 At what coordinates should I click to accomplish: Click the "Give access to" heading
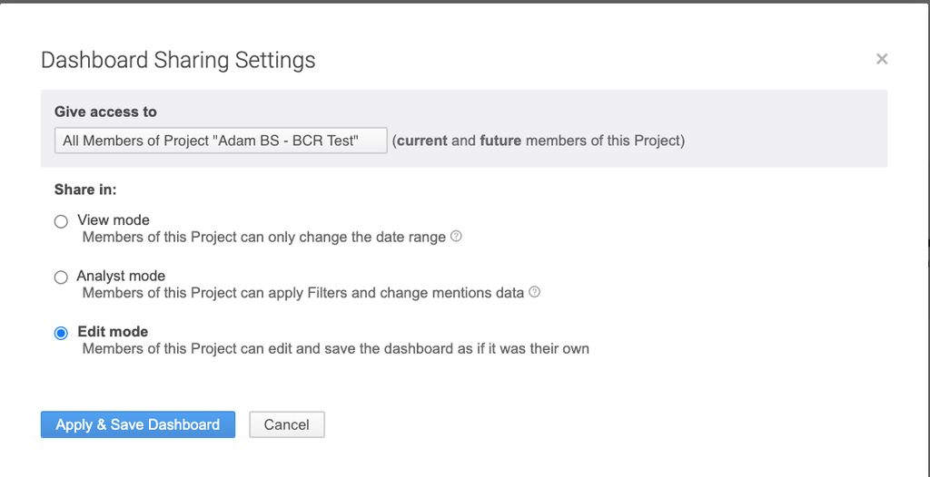pyautogui.click(x=105, y=112)
